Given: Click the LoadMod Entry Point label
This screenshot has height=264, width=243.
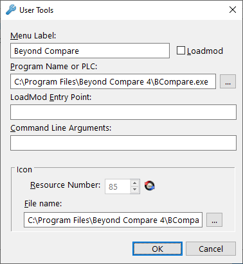Looking at the screenshot, I should [x=51, y=97].
